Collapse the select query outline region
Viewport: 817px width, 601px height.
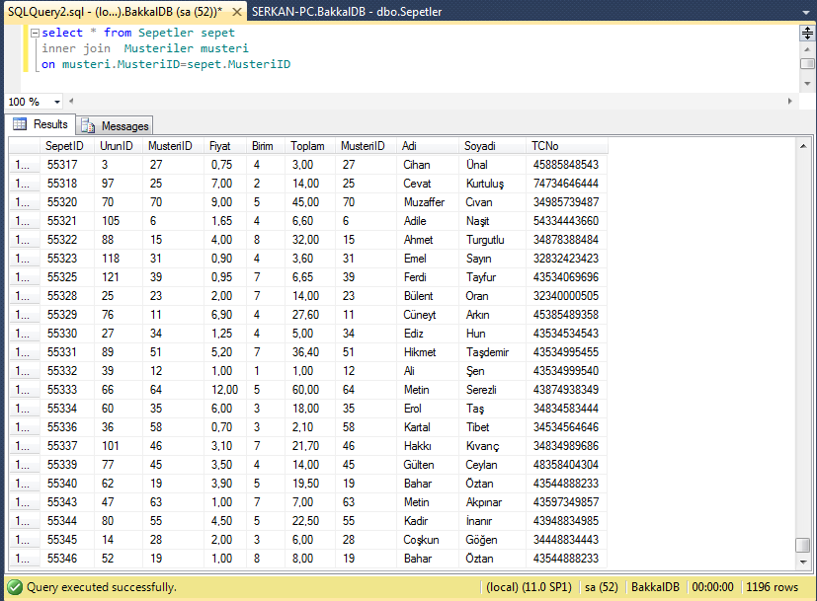click(x=35, y=33)
